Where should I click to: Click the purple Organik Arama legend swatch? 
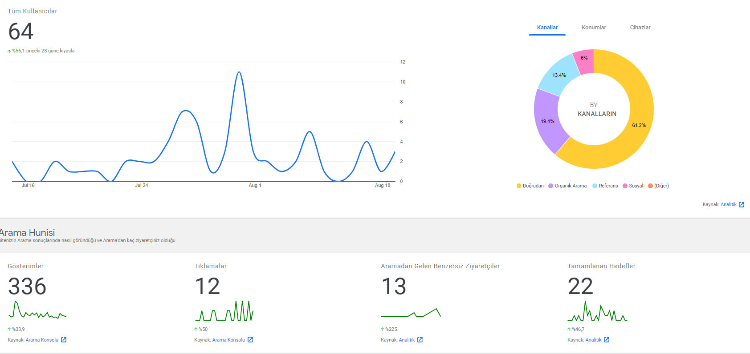551,186
